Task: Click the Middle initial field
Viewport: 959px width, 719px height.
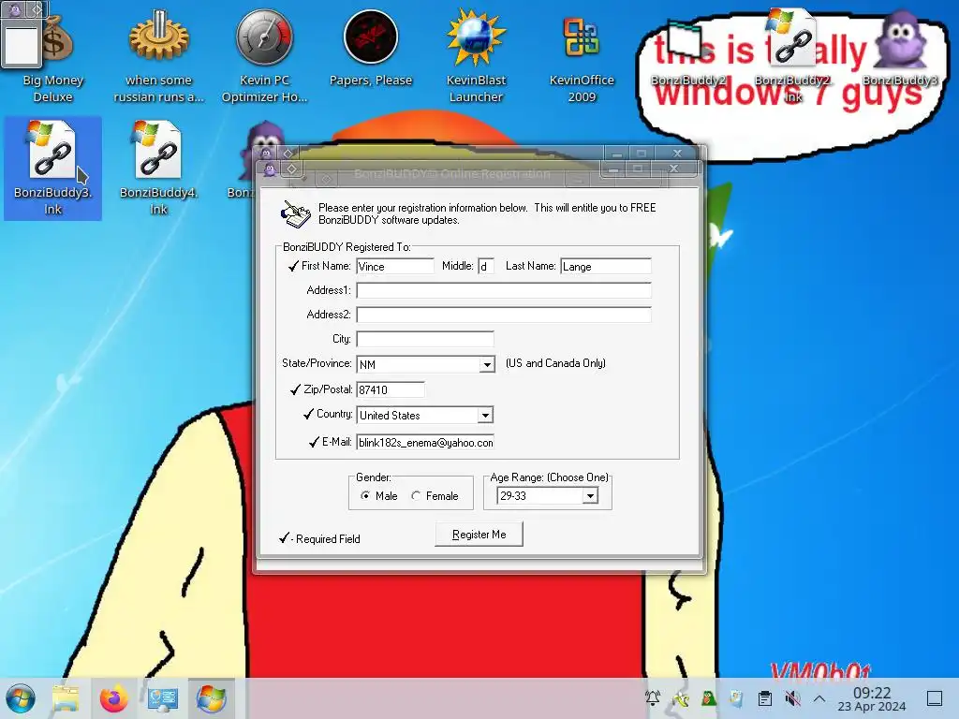Action: point(486,267)
